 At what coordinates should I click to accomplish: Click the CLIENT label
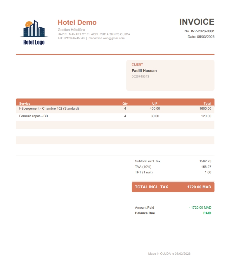click(x=137, y=64)
